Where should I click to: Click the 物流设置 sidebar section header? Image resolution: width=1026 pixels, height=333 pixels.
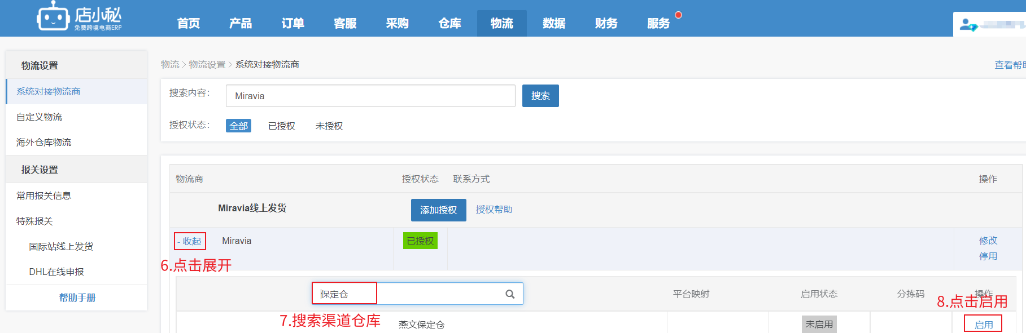pyautogui.click(x=40, y=65)
